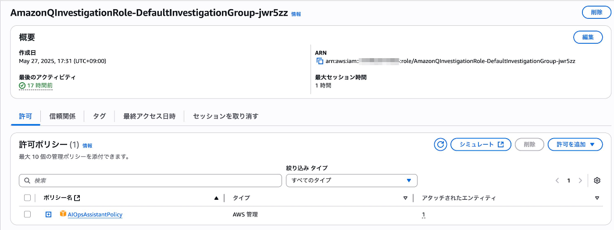Click the AIOpsAssistantPolicy orange box icon
Image resolution: width=614 pixels, height=230 pixels.
click(63, 214)
